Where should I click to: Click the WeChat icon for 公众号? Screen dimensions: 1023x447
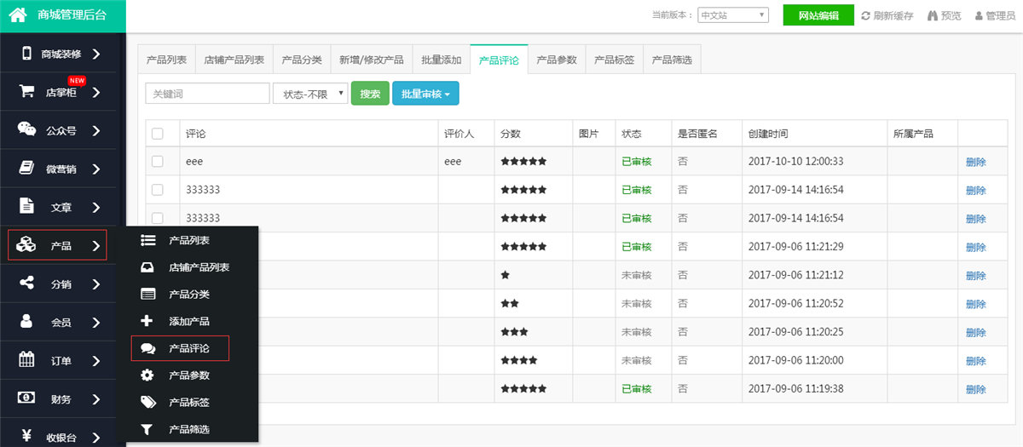click(x=26, y=129)
